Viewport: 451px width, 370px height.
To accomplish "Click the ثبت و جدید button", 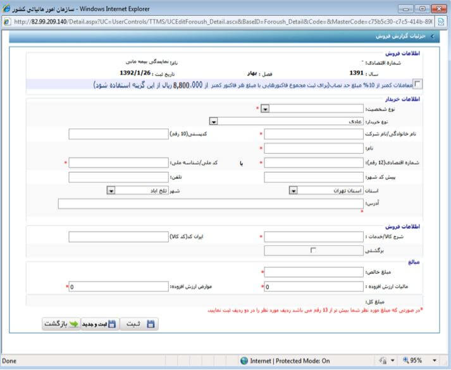I will pyautogui.click(x=100, y=324).
